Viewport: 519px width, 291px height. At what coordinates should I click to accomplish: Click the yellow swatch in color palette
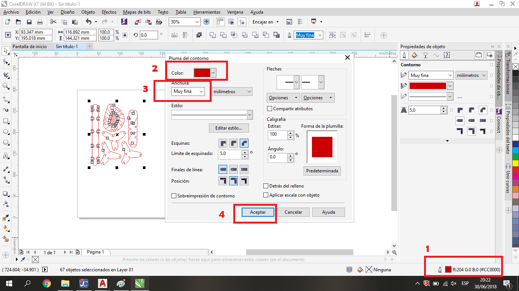(x=516, y=164)
